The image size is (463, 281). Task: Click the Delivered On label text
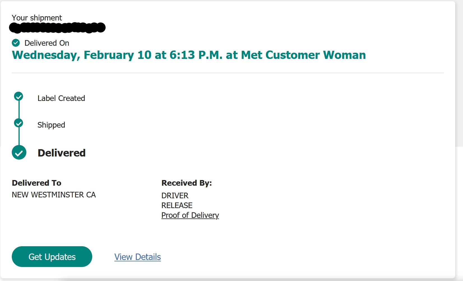[x=47, y=43]
